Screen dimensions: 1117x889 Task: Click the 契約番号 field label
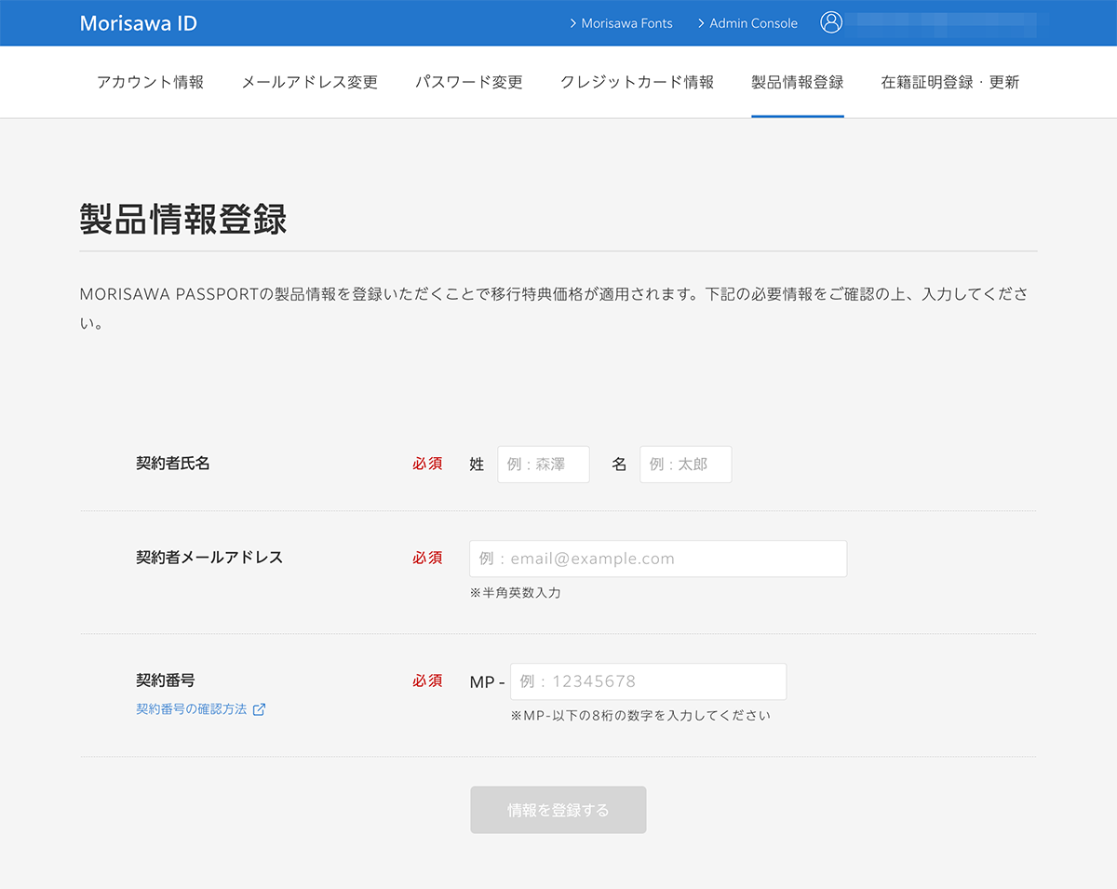pyautogui.click(x=166, y=680)
